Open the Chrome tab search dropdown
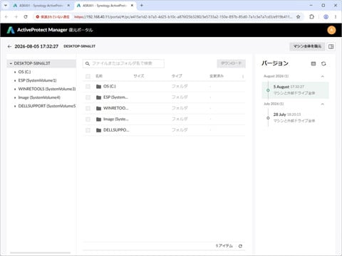Screen dimensions: 342x256 pyautogui.click(x=6, y=5)
